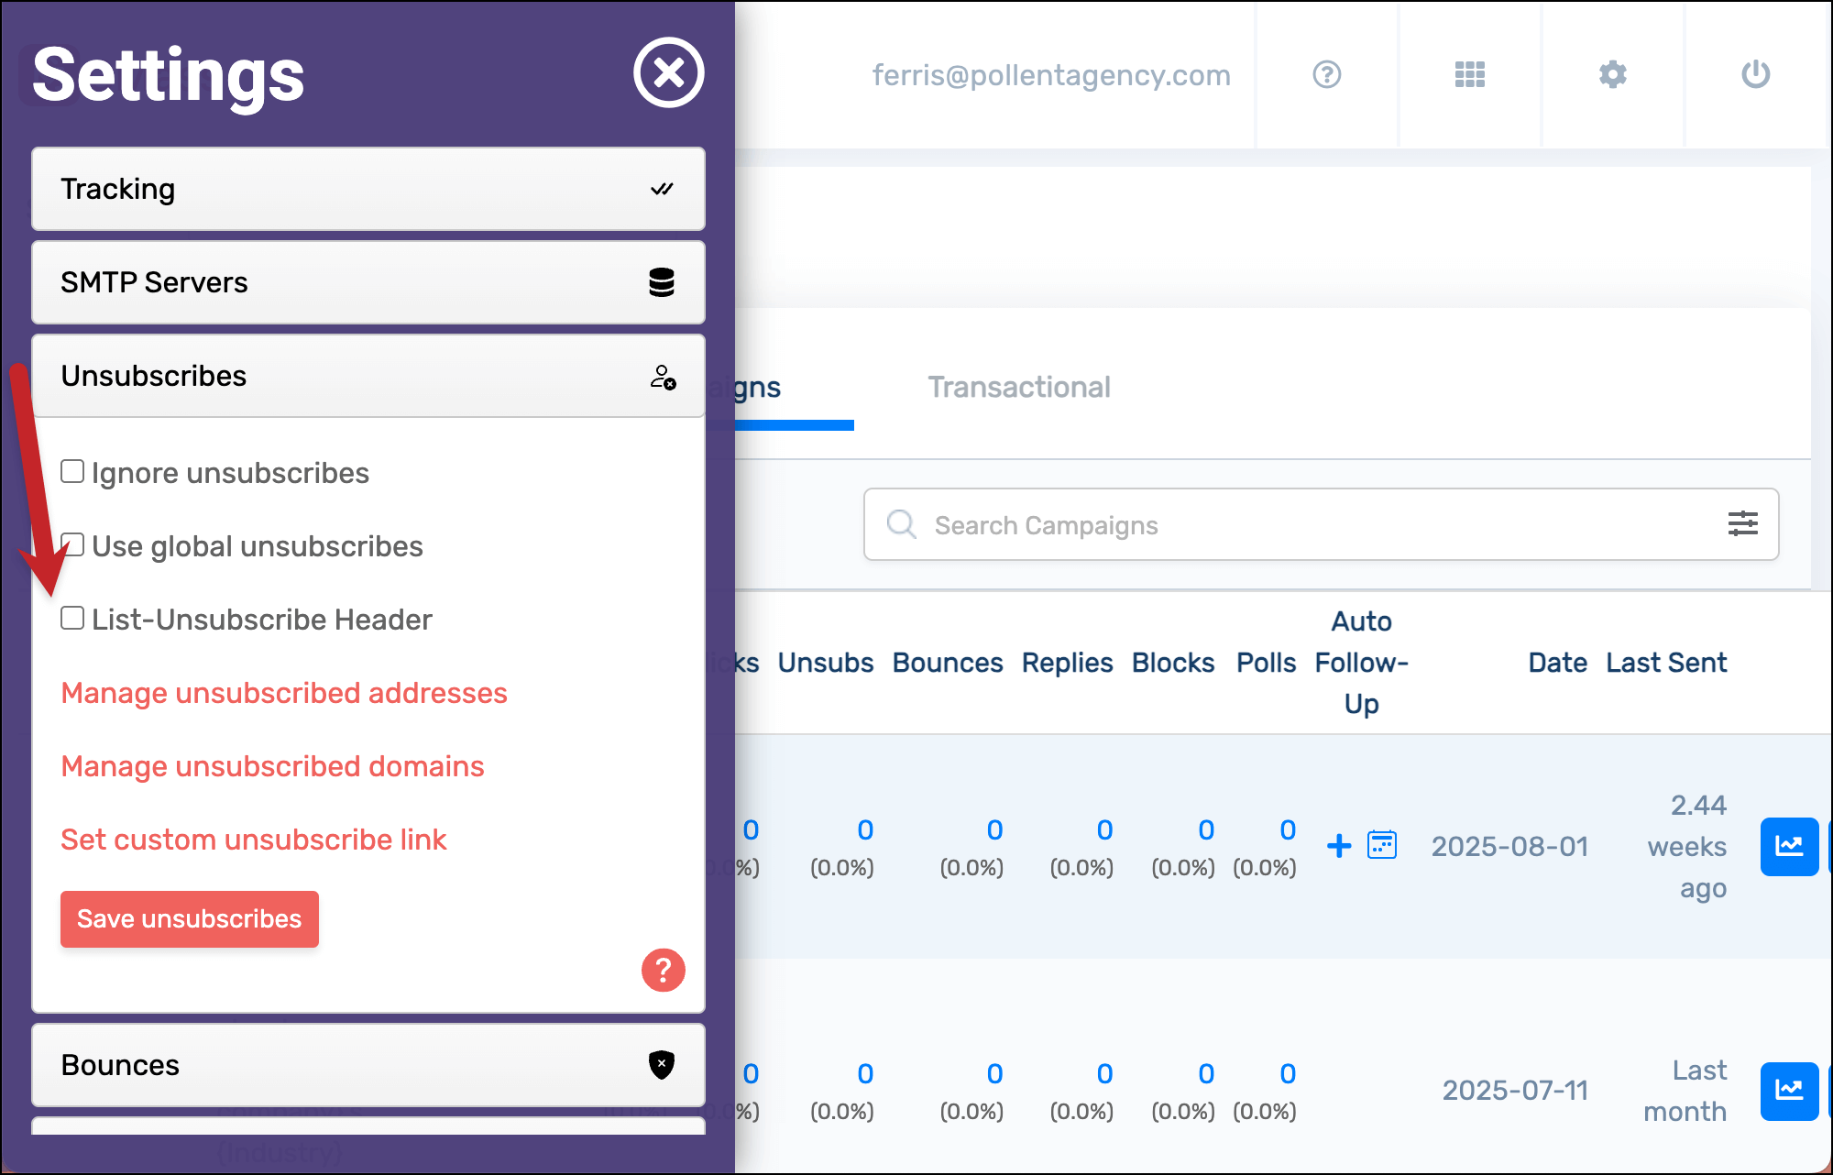Open search filter sliders icon
The width and height of the screenshot is (1833, 1175).
[1742, 523]
